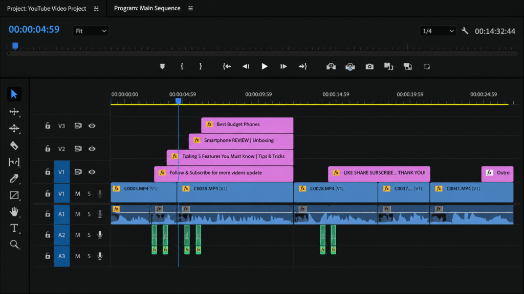524x294 pixels.
Task: Click the Overwrite button in transport row
Action: click(407, 67)
